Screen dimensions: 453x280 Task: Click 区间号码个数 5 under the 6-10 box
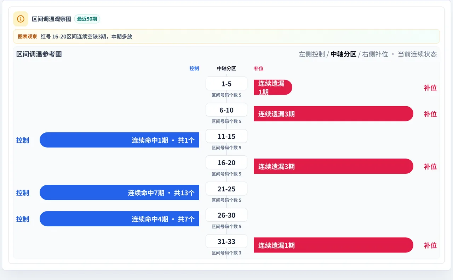[226, 121]
